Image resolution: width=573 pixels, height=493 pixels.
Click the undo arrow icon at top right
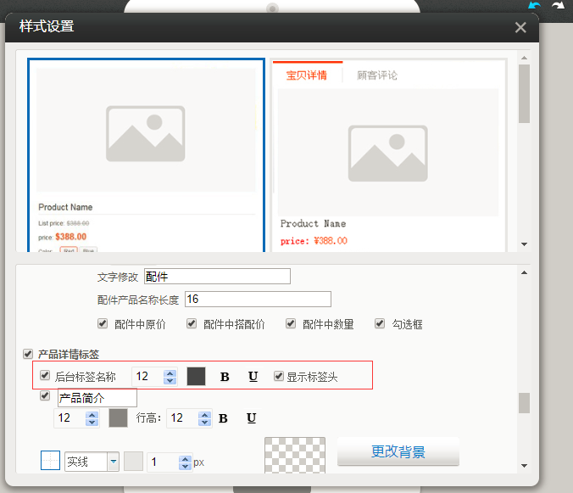click(x=534, y=7)
